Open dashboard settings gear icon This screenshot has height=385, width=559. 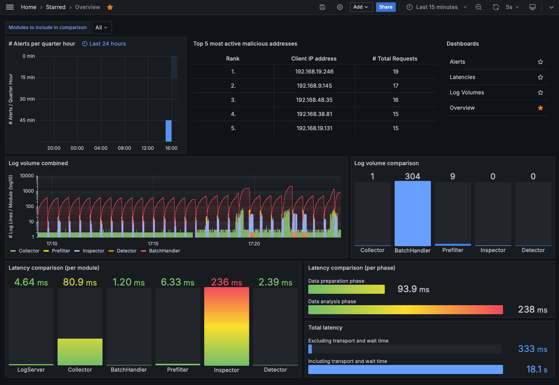coord(340,7)
